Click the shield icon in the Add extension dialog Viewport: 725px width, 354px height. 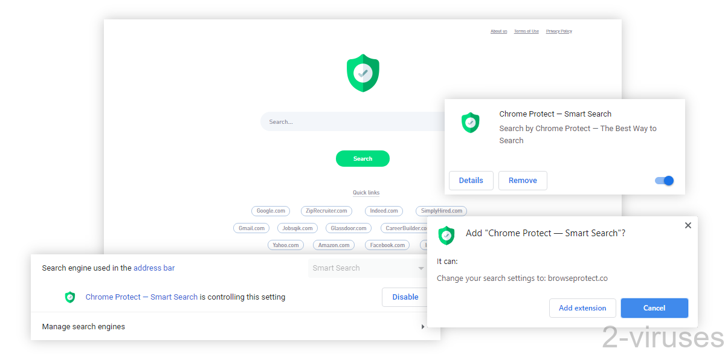tap(446, 236)
